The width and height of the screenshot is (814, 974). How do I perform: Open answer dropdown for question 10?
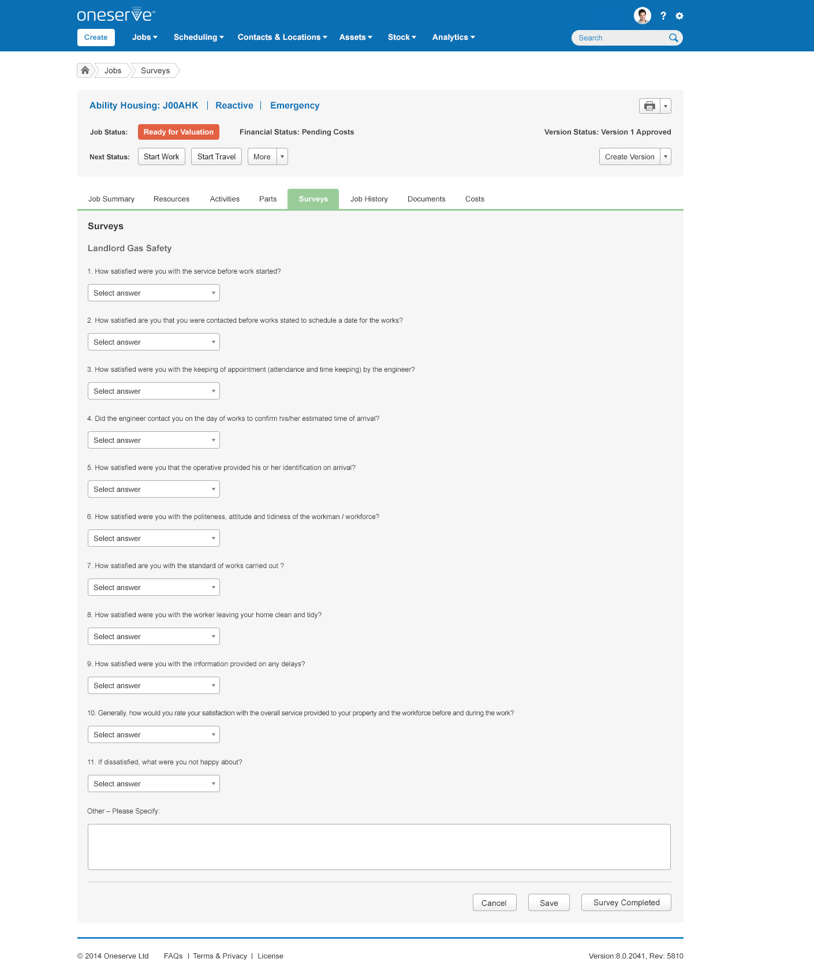[154, 734]
